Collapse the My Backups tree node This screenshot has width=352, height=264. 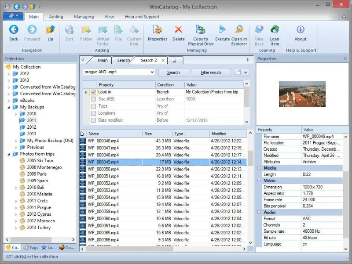(9, 107)
